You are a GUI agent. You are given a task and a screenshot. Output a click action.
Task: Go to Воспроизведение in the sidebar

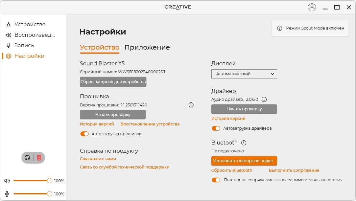tap(34, 35)
